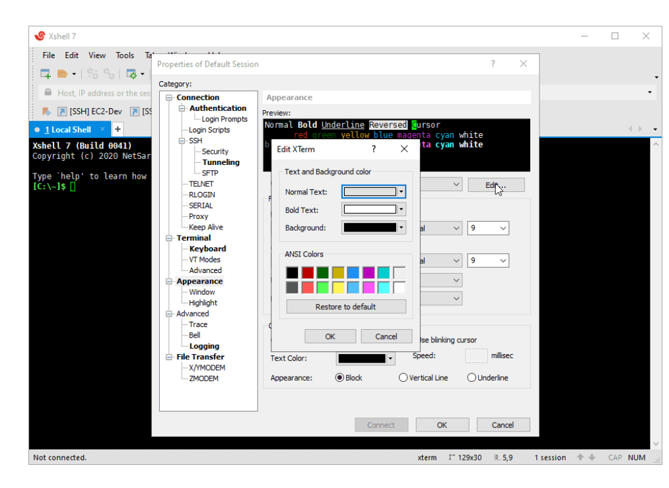Screen dimensions: 669x488
Task: Open the File menu
Action: coord(49,55)
